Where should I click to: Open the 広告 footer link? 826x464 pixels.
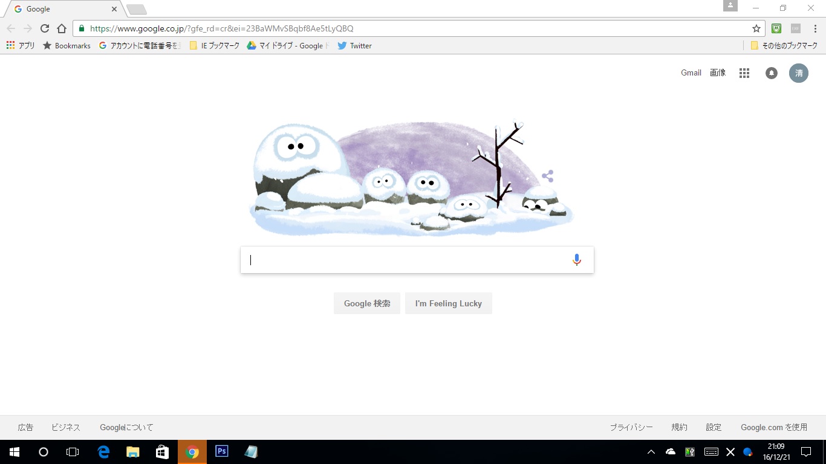[x=25, y=427]
